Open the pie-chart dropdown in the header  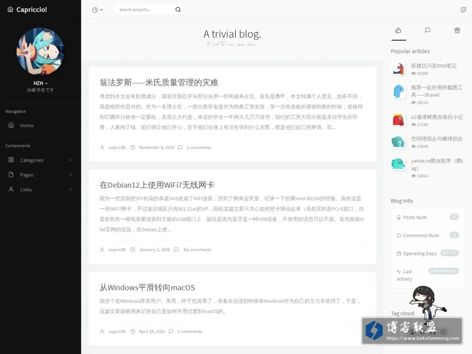(97, 10)
